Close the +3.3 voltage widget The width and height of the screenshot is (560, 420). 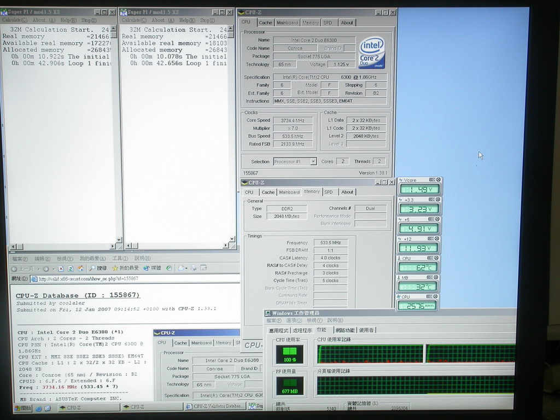(438, 199)
